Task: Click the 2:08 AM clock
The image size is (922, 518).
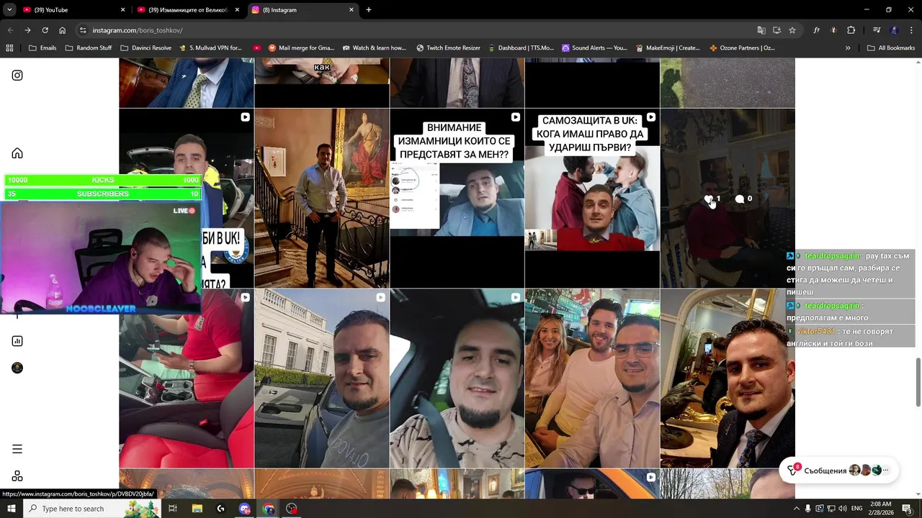Action: coord(880,504)
